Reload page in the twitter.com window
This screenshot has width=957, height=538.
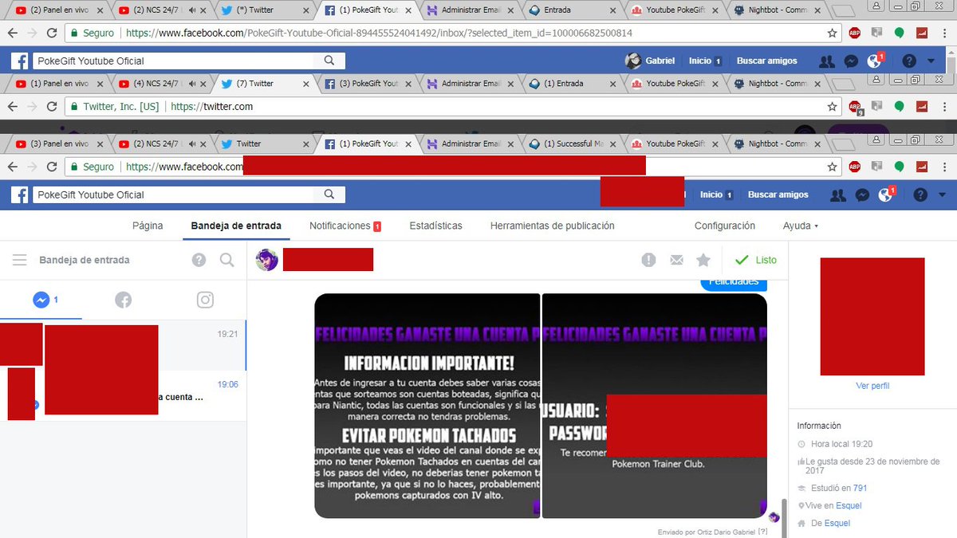pos(52,106)
